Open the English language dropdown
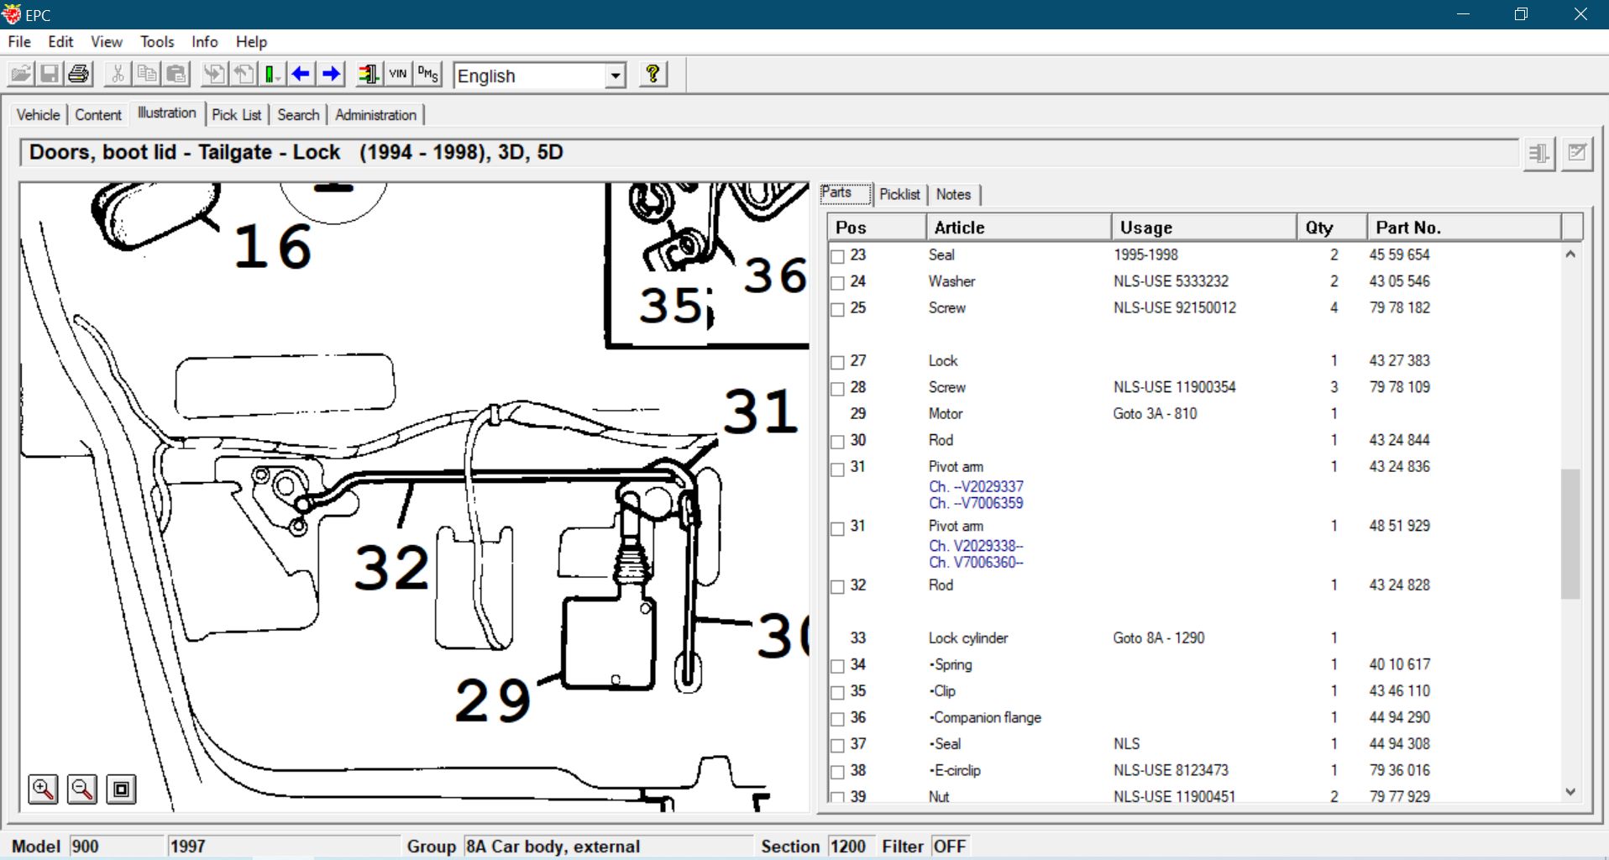 [616, 76]
